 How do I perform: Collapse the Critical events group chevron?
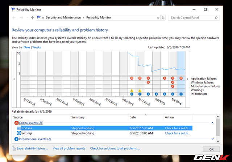coord(212,123)
